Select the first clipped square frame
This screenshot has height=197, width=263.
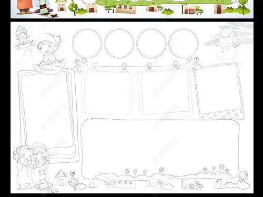click(x=107, y=92)
